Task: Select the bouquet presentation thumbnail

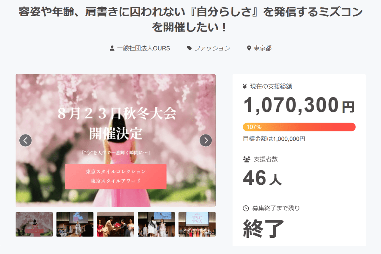Action: (116, 224)
